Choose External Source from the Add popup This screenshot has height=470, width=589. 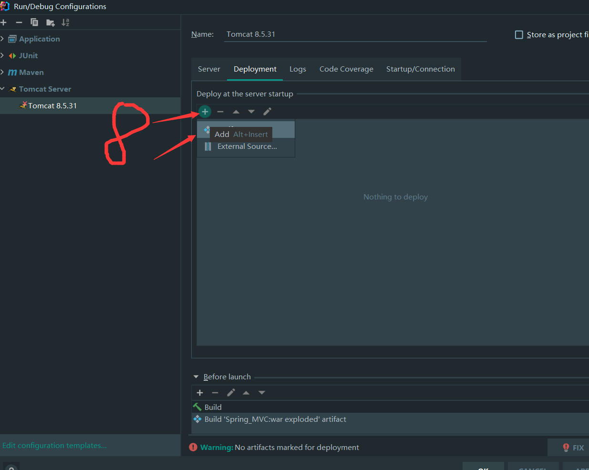[x=247, y=146]
